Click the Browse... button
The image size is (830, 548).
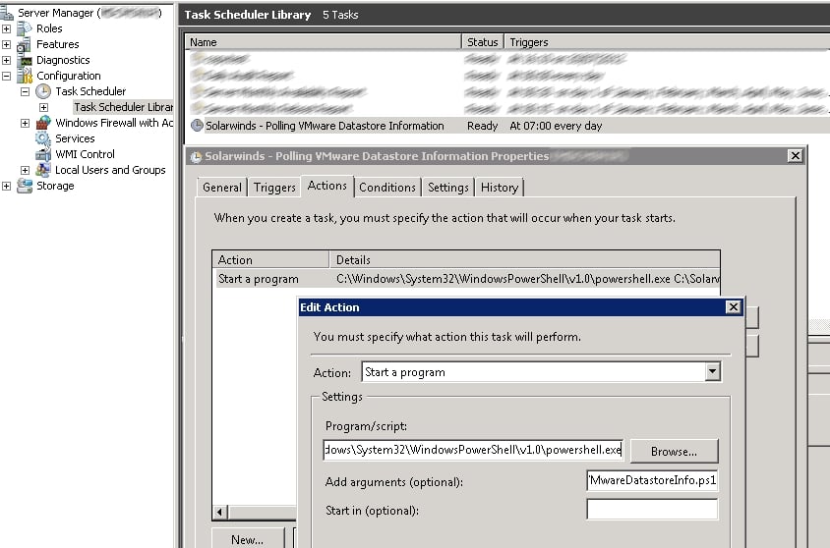[674, 452]
